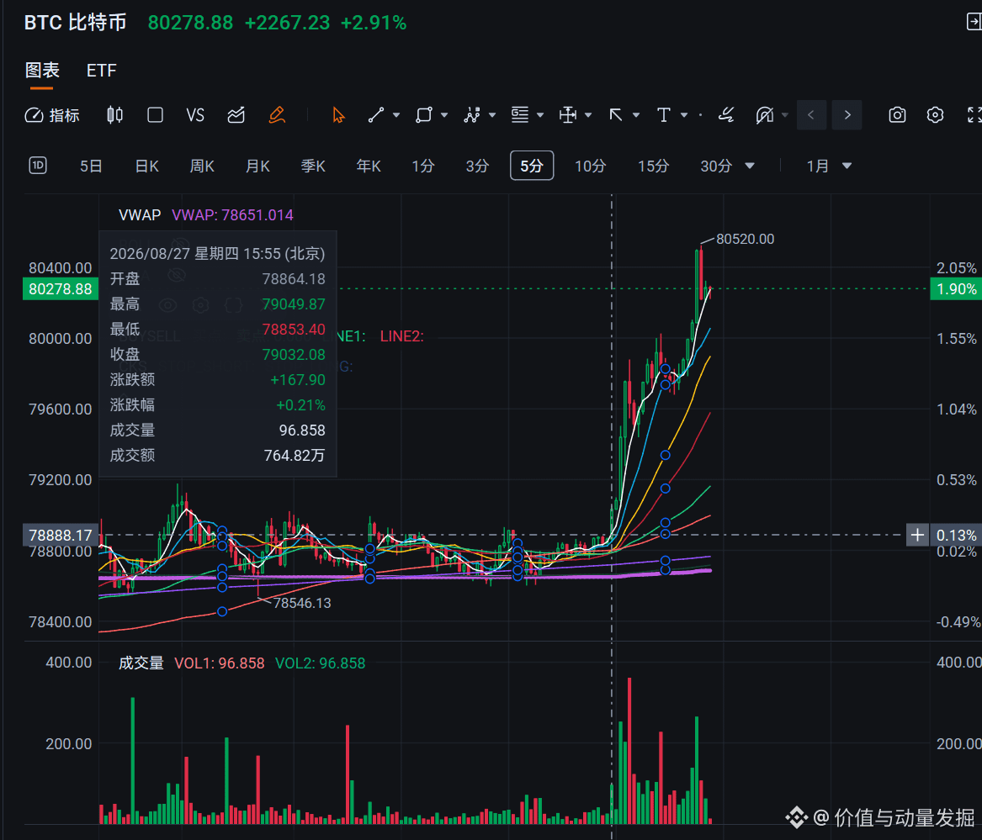
Task: Go to next with right chevron
Action: (847, 115)
